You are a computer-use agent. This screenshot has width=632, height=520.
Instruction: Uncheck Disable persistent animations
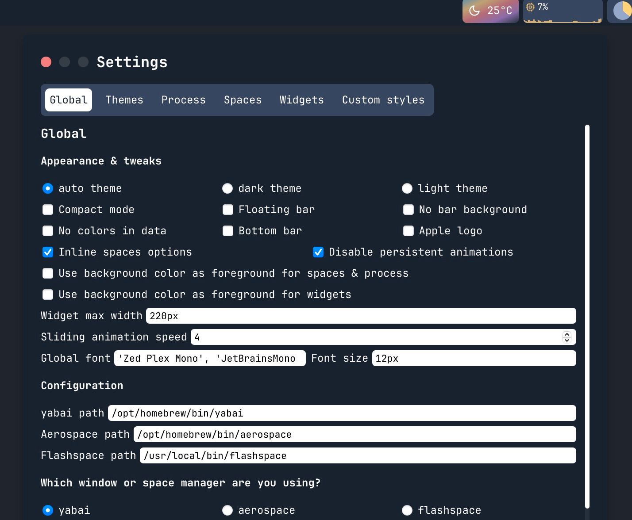tap(318, 252)
